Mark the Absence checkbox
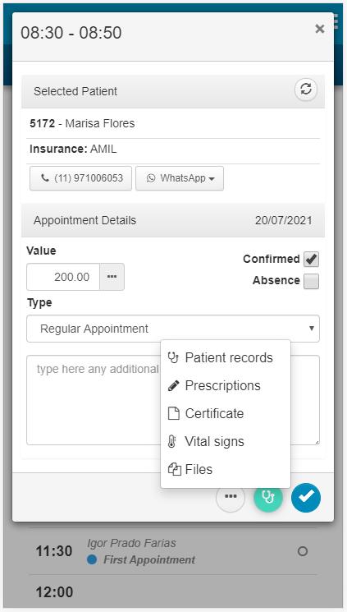Image resolution: width=347 pixels, height=612 pixels. tap(312, 281)
